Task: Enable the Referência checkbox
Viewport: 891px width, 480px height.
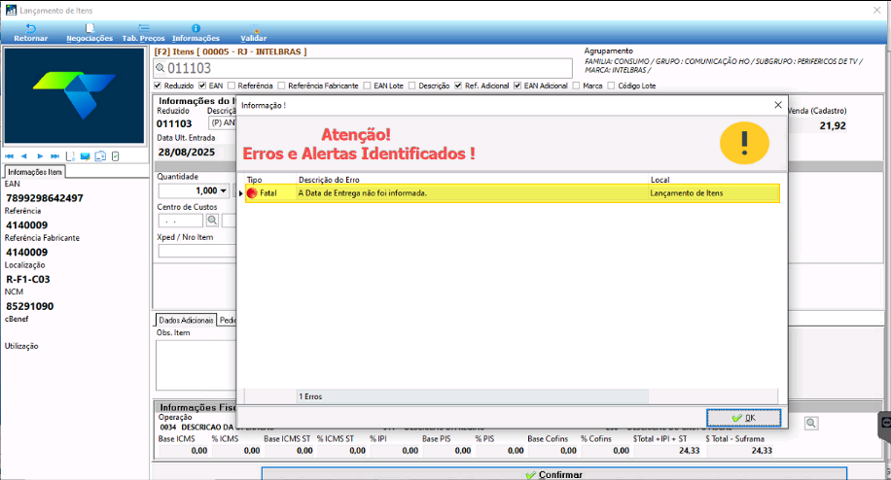Action: pyautogui.click(x=232, y=86)
